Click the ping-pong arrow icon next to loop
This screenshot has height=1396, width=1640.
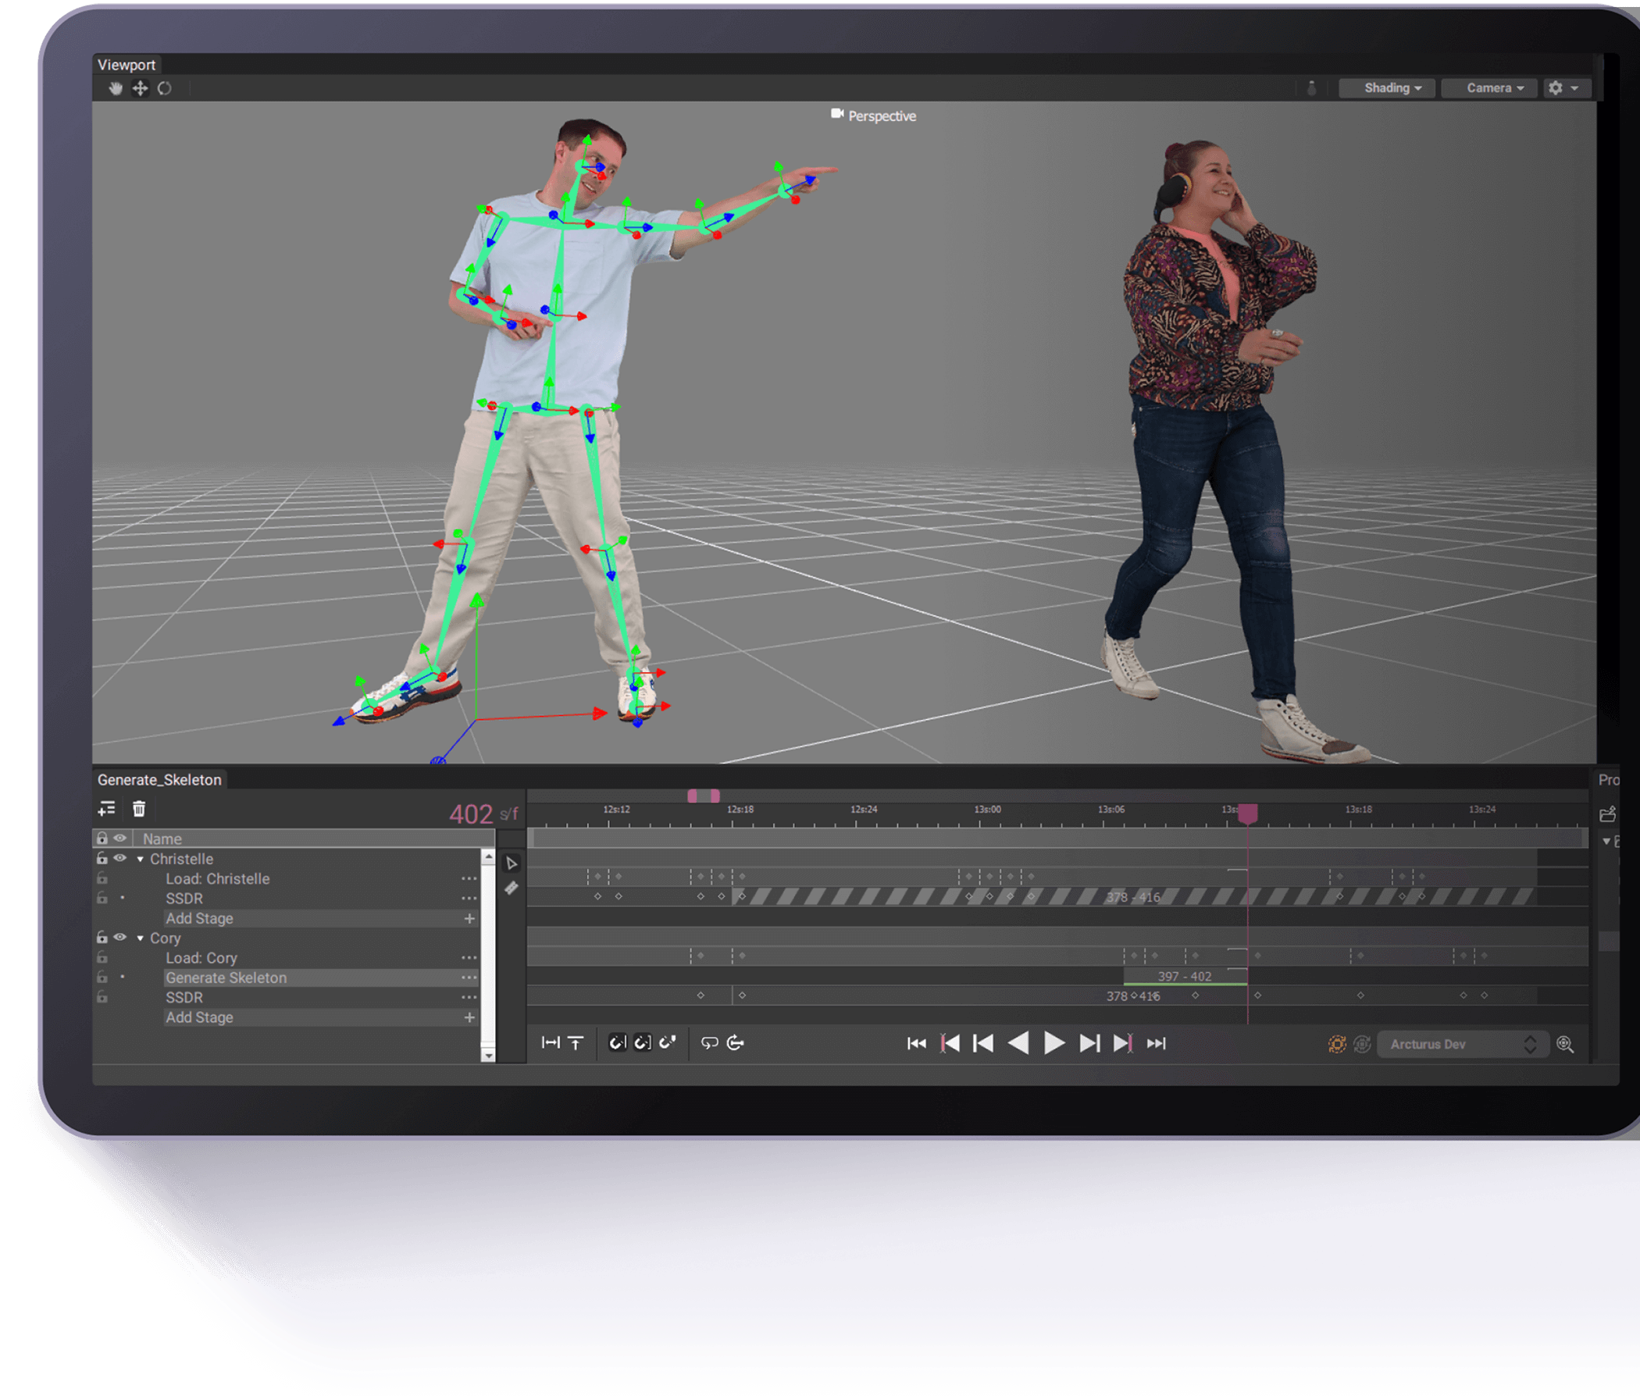[736, 1043]
